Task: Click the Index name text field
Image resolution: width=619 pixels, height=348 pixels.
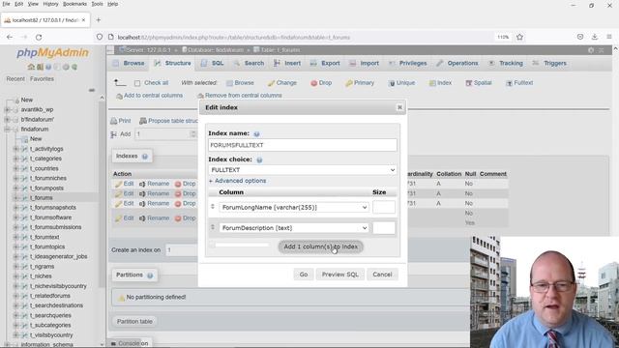Action: 303,145
